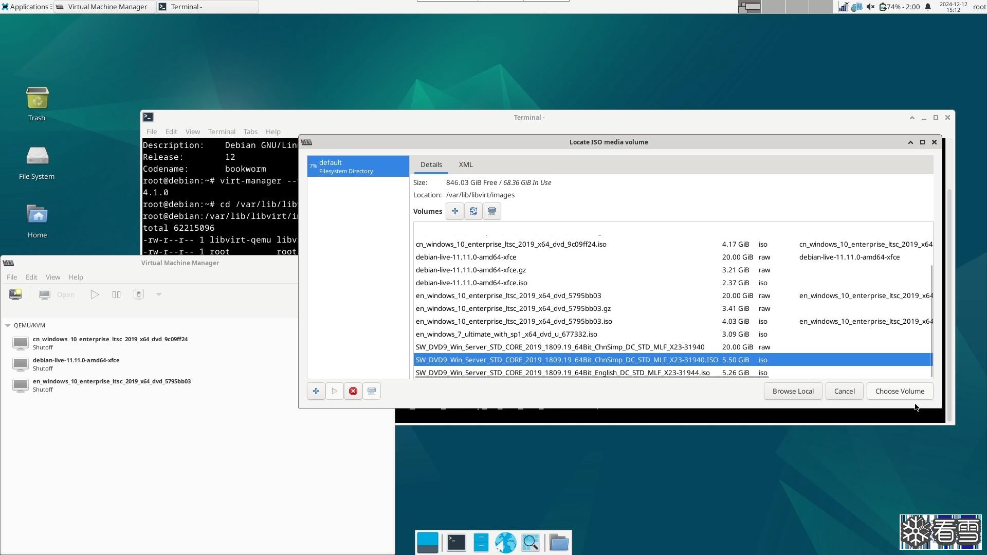The image size is (987, 555).
Task: Open Terminal's Help menu
Action: point(273,132)
